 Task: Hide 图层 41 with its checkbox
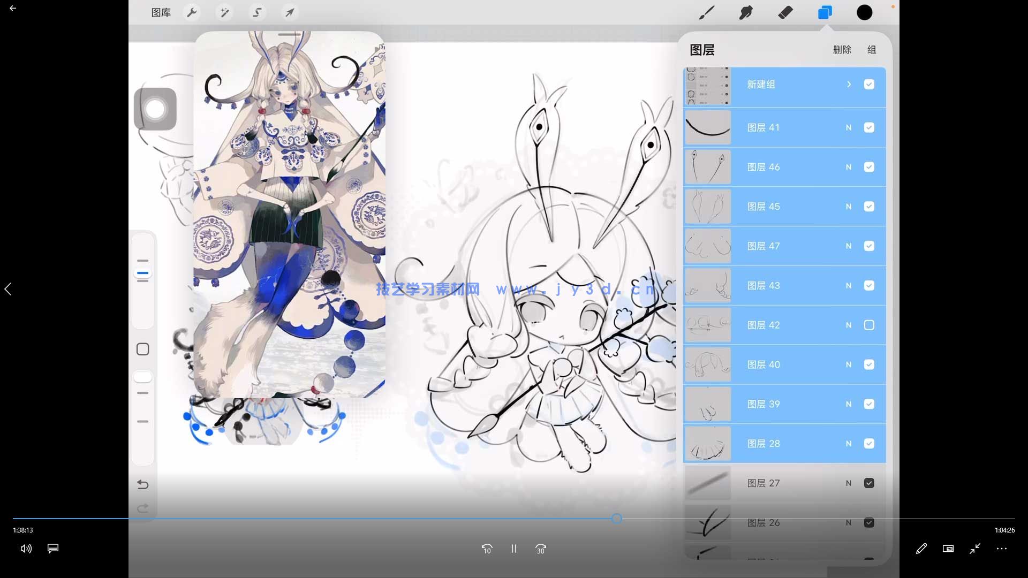(x=869, y=127)
